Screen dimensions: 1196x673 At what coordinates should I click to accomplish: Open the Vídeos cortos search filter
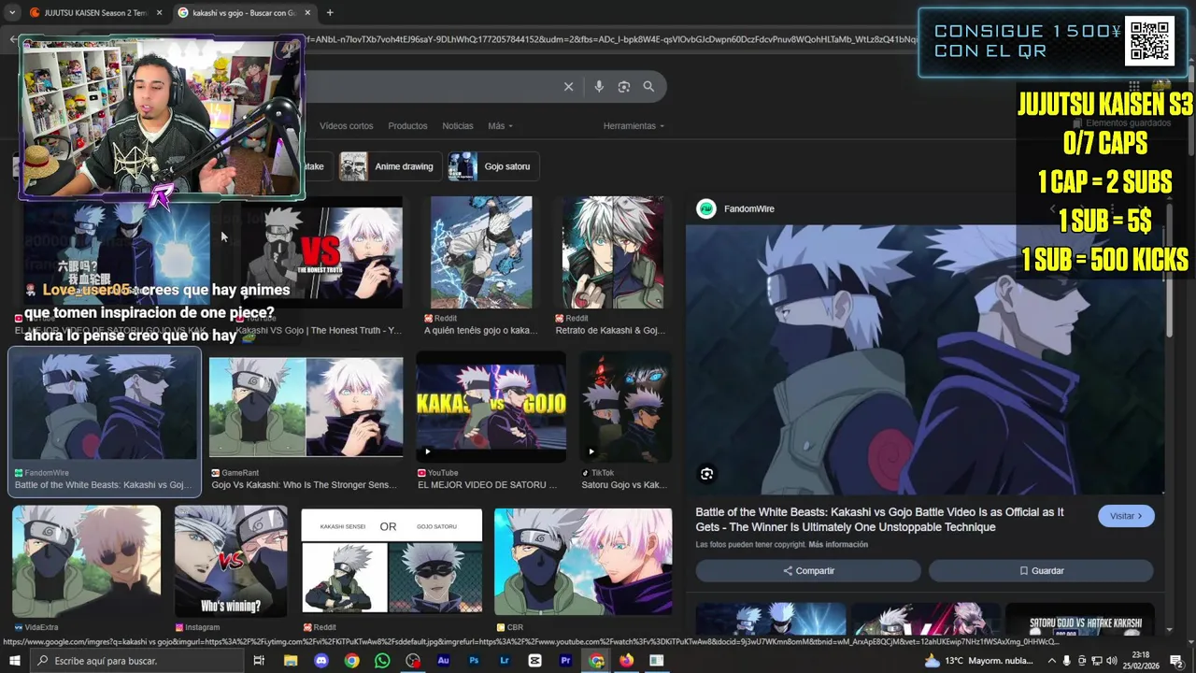[346, 126]
